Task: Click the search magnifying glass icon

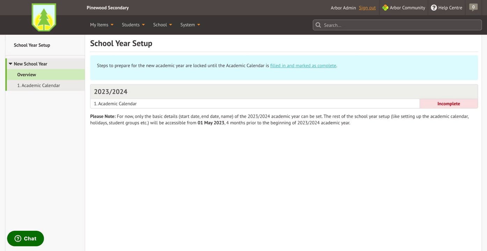Action: (x=318, y=25)
